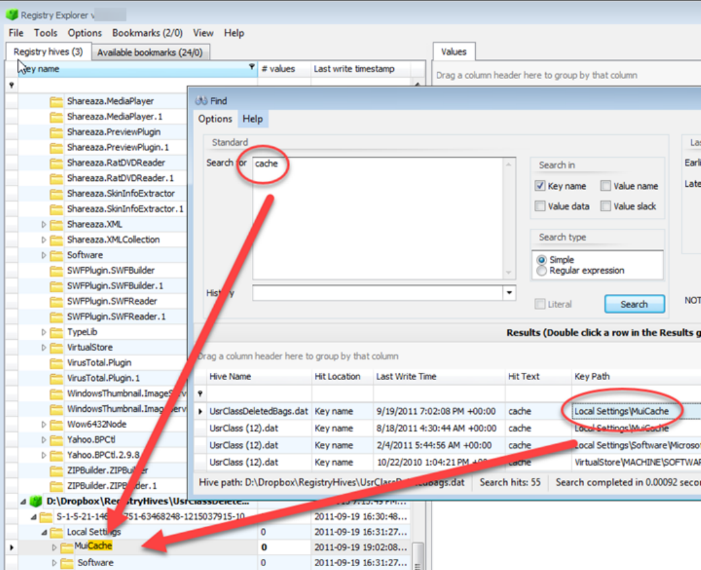This screenshot has height=570, width=701.
Task: Click the VirusTotal.Plugin folder icon
Action: click(56, 363)
